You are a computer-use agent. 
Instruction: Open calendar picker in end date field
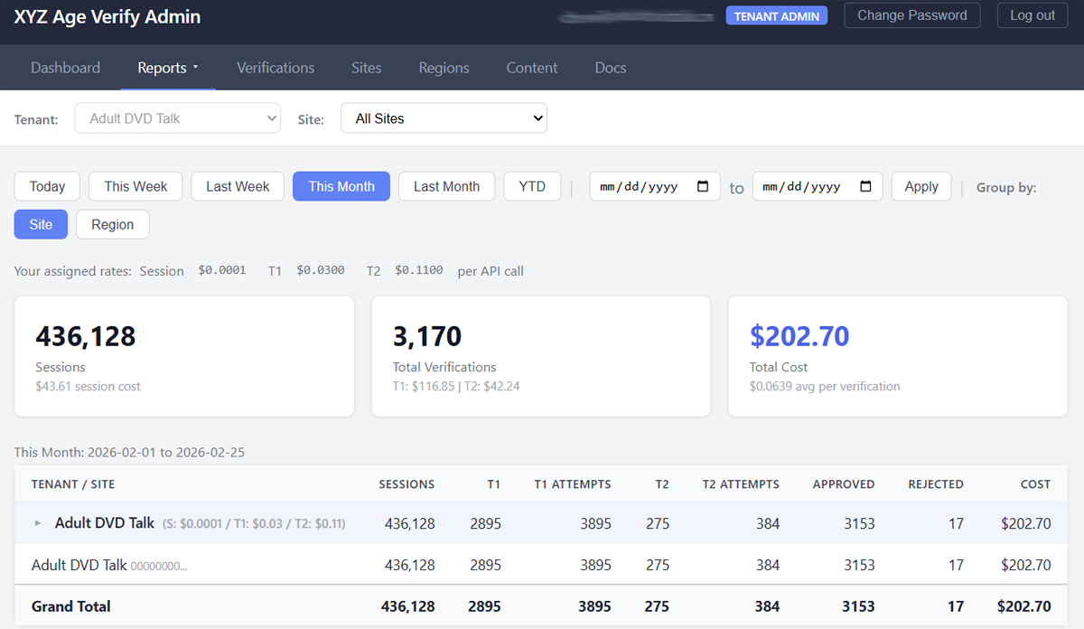tap(865, 187)
